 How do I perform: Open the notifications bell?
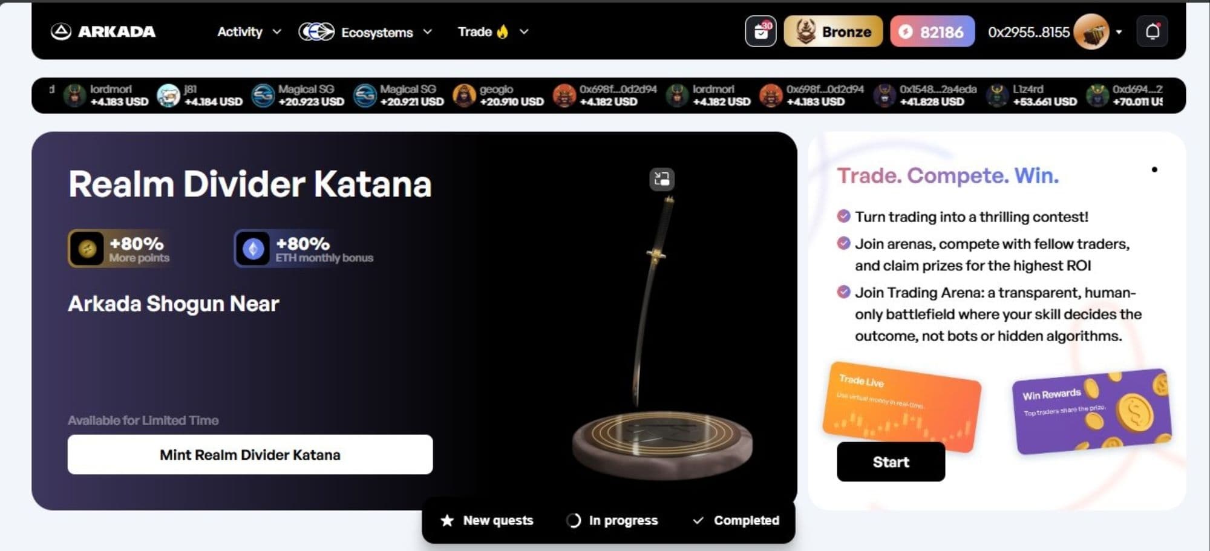(1153, 31)
